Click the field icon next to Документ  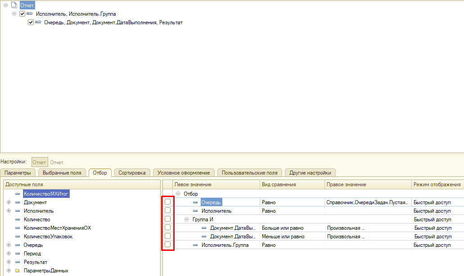(18, 202)
